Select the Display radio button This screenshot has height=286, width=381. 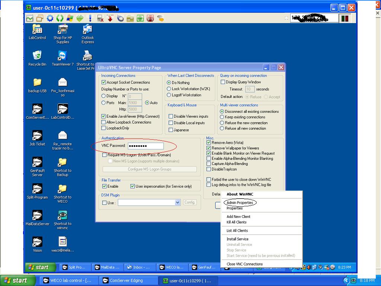103,96
